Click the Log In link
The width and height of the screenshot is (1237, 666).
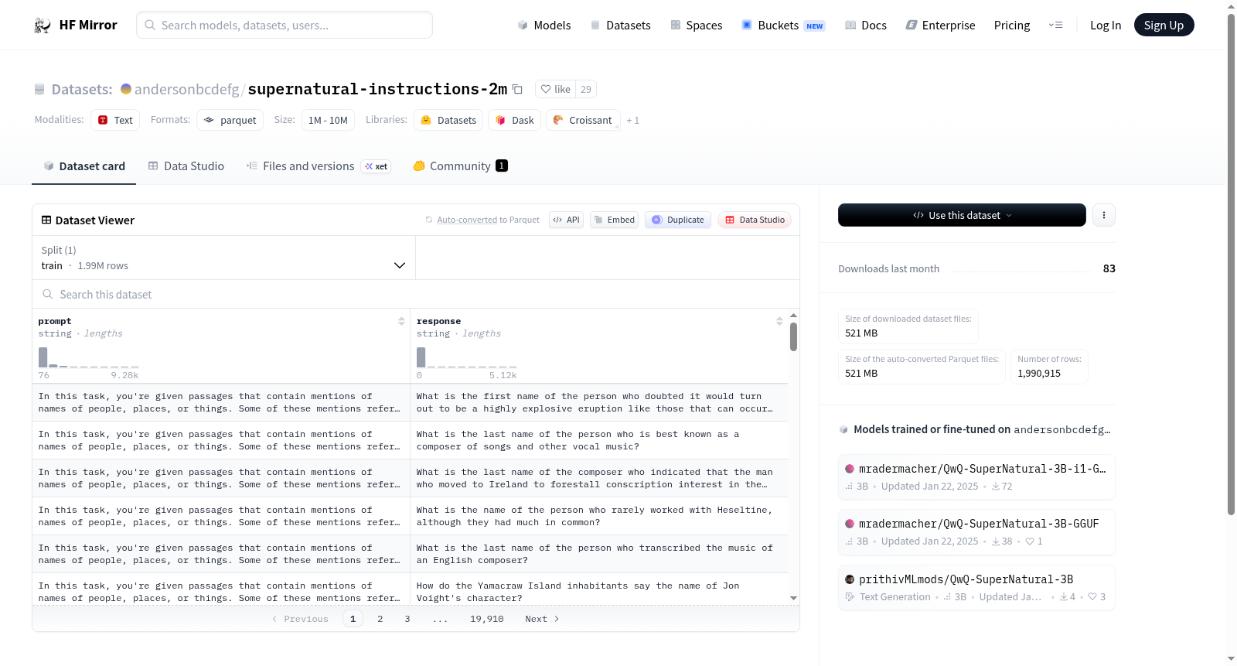click(1106, 25)
